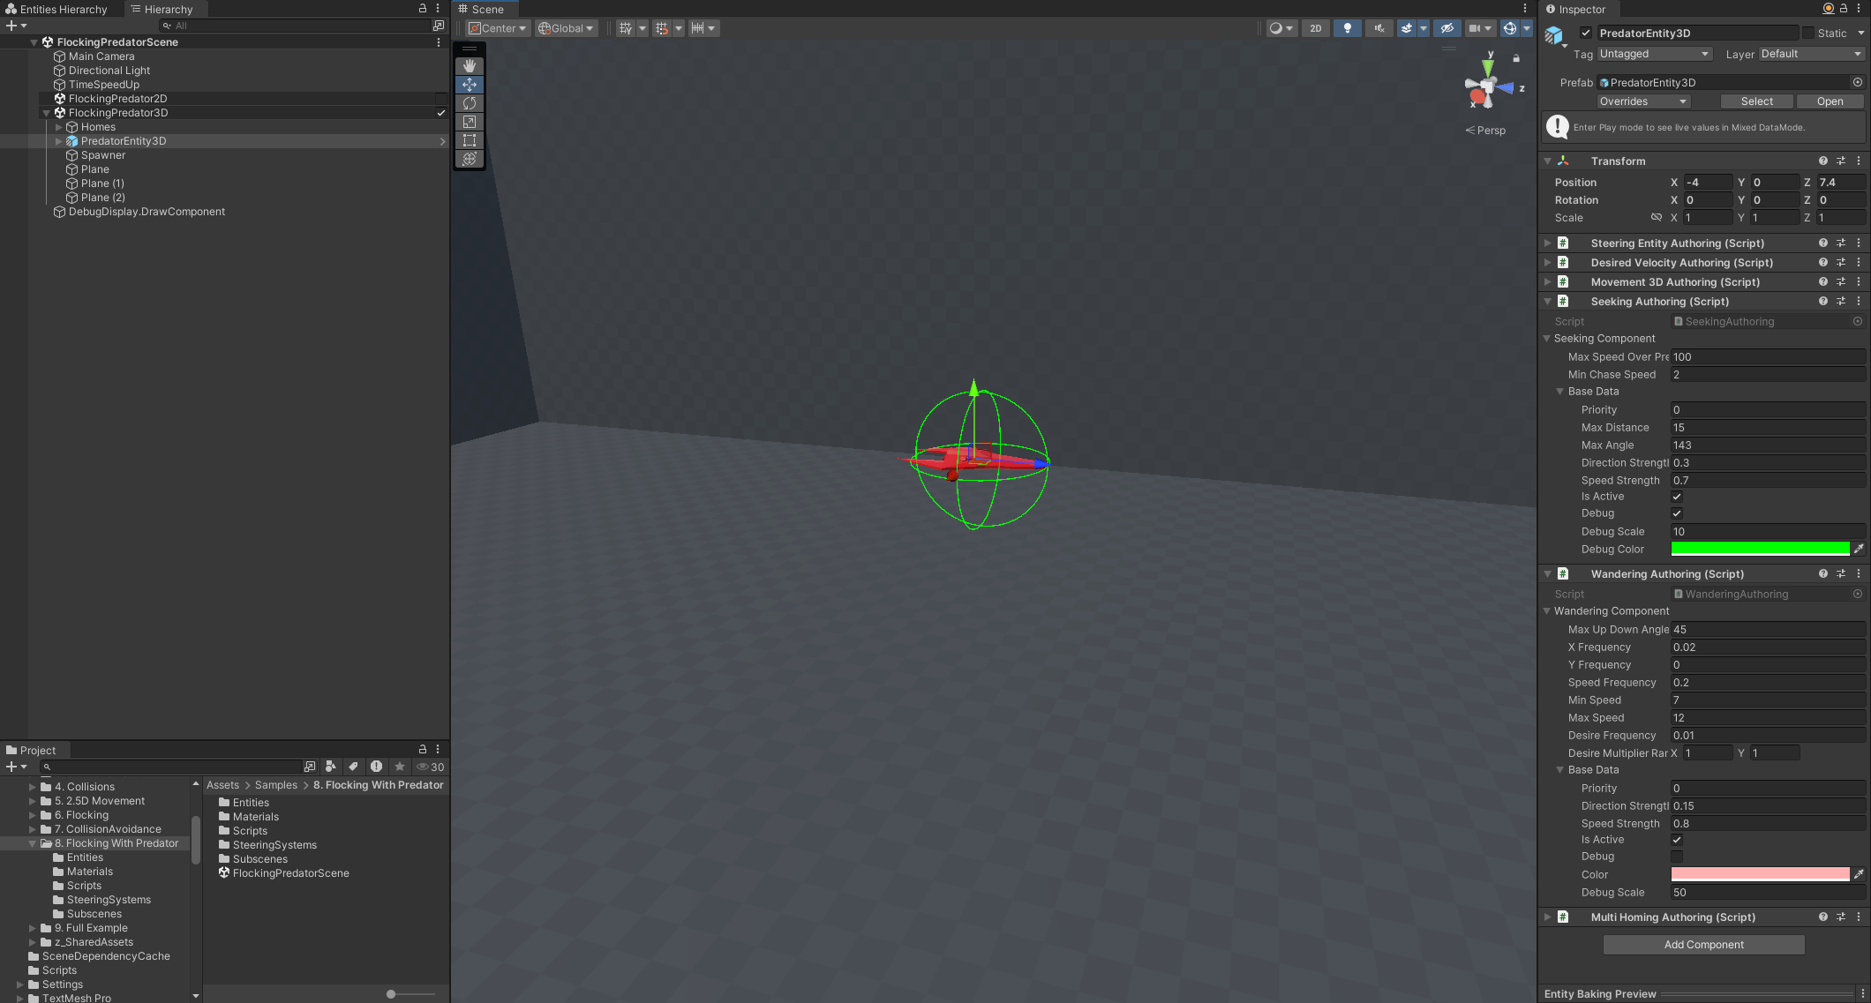The height and width of the screenshot is (1003, 1871).
Task: Enable Wandering Debug checkbox
Action: pos(1677,857)
